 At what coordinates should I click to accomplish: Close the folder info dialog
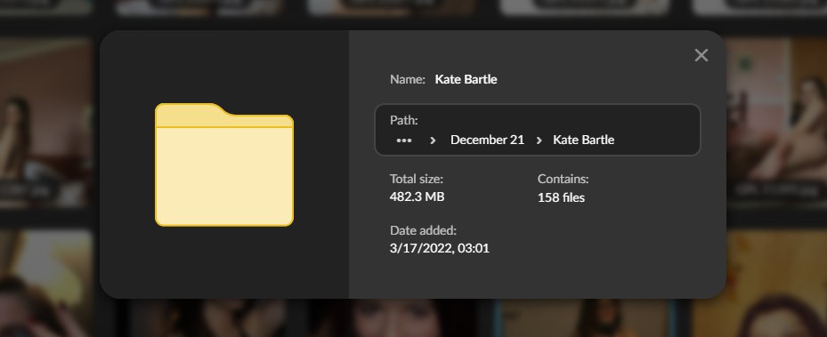click(701, 55)
